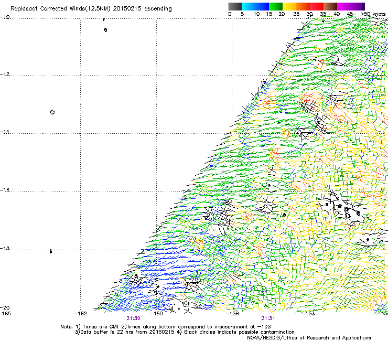
Task: Click the purple 21:31 pass time label
Action: (268, 318)
